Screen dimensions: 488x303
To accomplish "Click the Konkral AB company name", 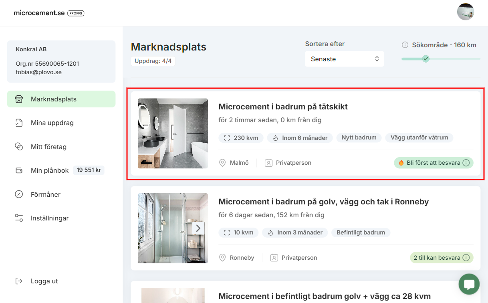I will tap(31, 49).
